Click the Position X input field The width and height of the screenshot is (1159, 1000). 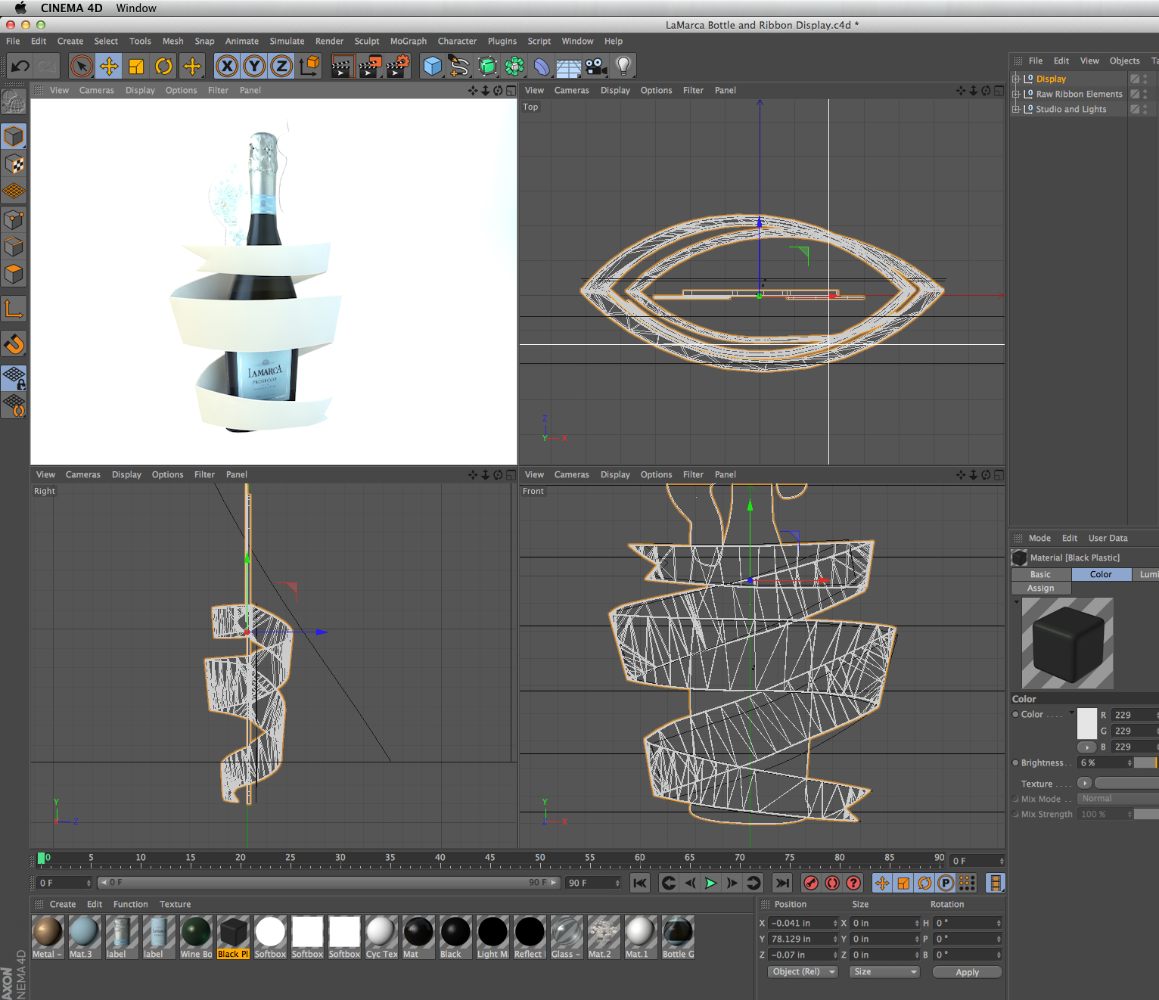pyautogui.click(x=801, y=923)
